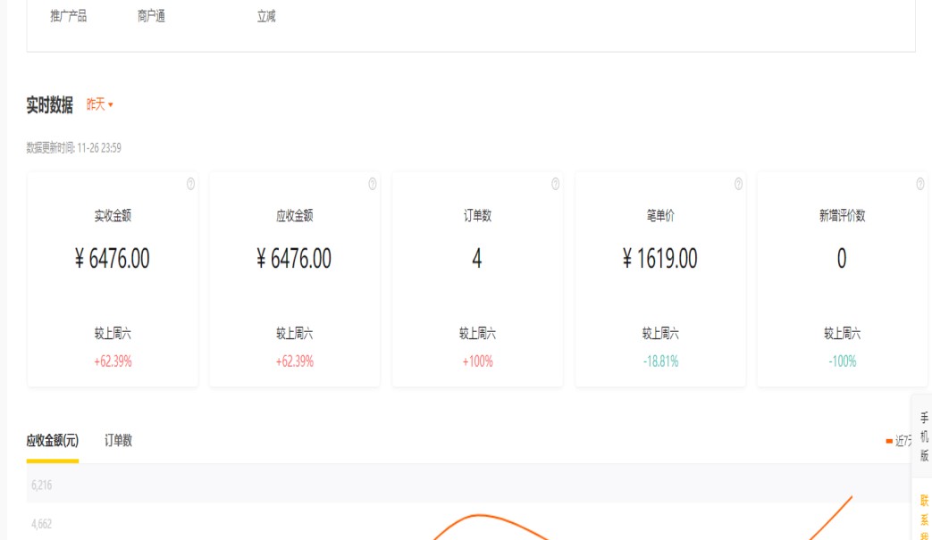Click the 实时数据 section heading
Image resolution: width=932 pixels, height=540 pixels.
50,105
